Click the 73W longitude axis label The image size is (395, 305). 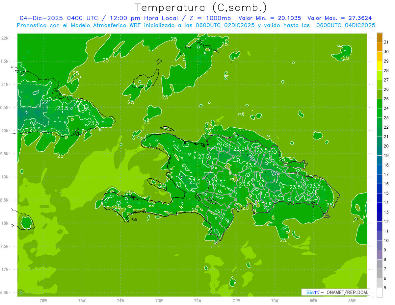click(x=159, y=301)
